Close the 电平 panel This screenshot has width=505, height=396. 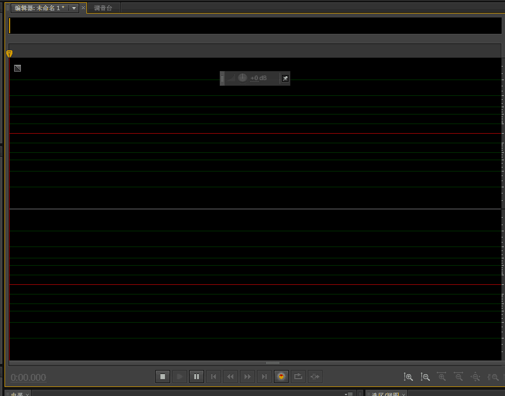[27, 394]
